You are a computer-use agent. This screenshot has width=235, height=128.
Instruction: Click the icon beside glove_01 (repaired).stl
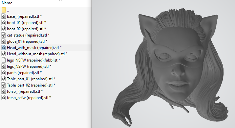[4, 41]
